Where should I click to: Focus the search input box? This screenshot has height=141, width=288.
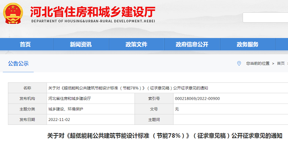tap(265, 18)
